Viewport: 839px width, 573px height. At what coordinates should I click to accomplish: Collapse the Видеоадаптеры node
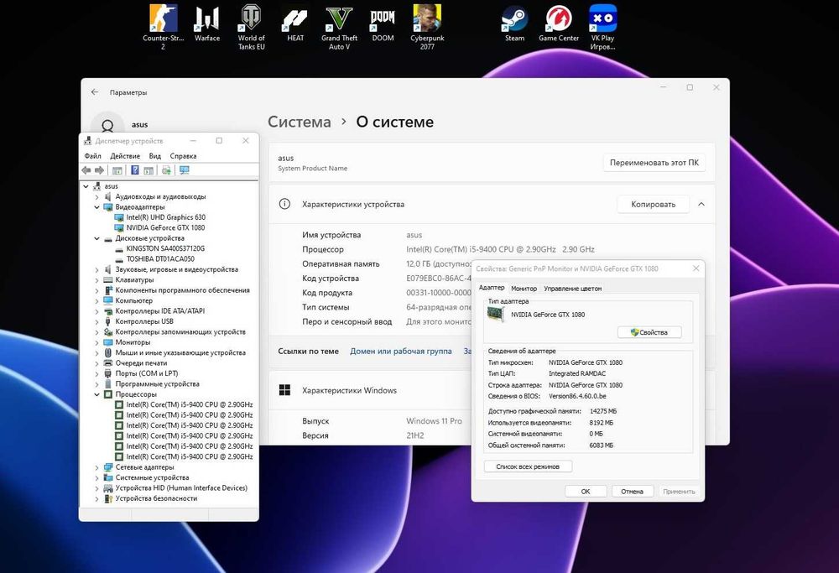96,207
